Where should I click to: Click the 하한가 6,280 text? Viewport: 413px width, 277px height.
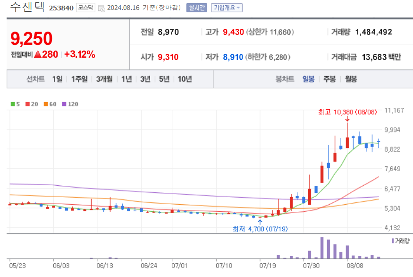(268, 57)
